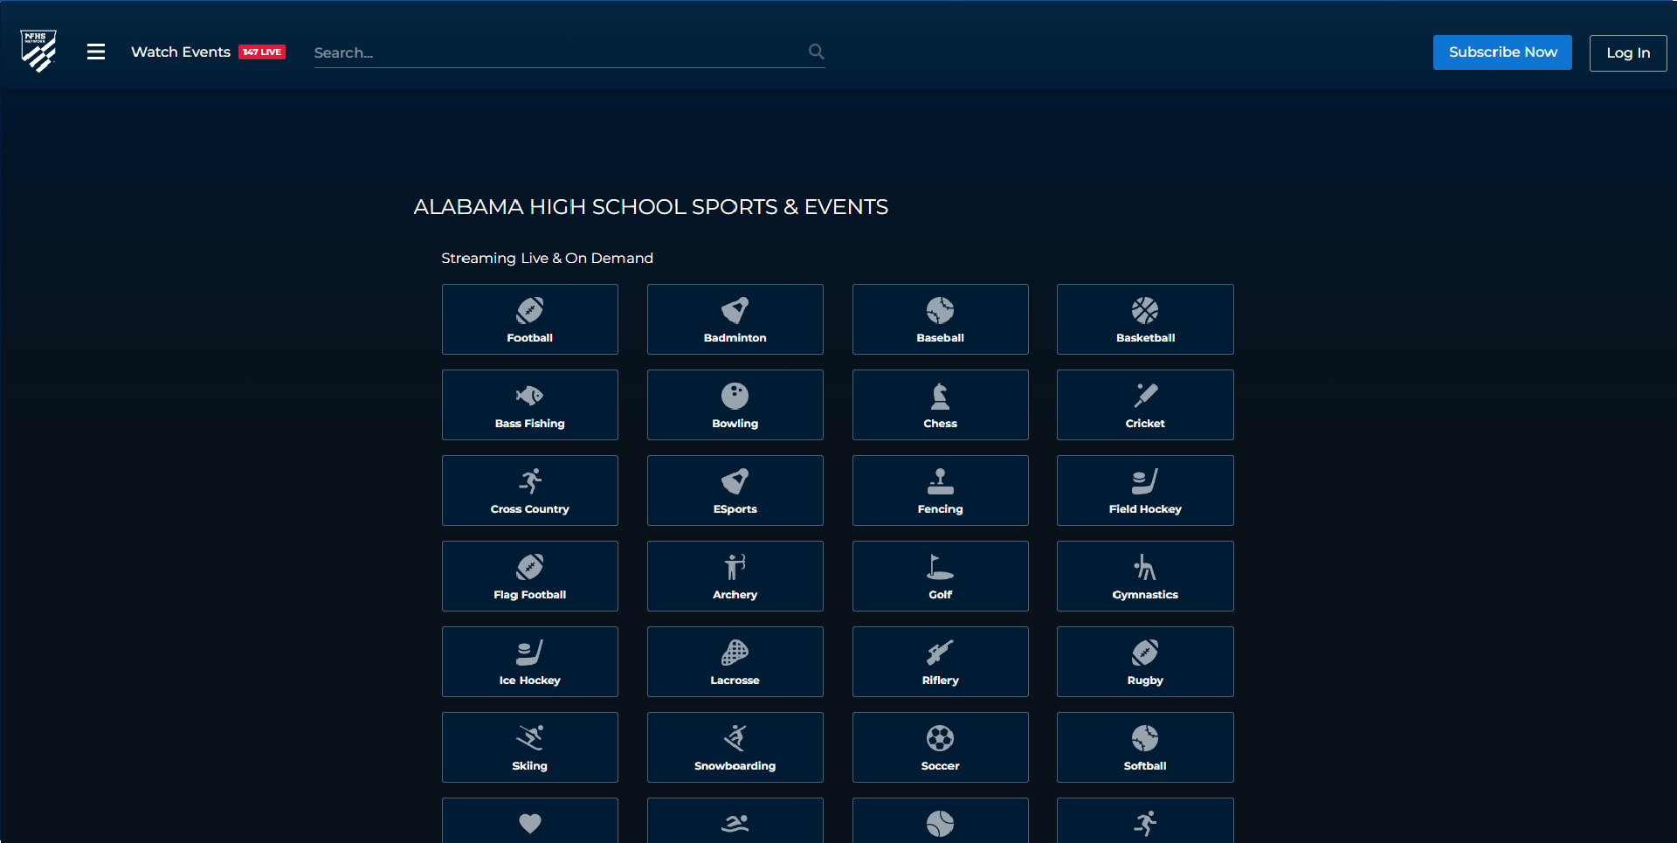Viewport: 1677px width, 843px height.
Task: Open the Chess tile
Action: click(940, 404)
